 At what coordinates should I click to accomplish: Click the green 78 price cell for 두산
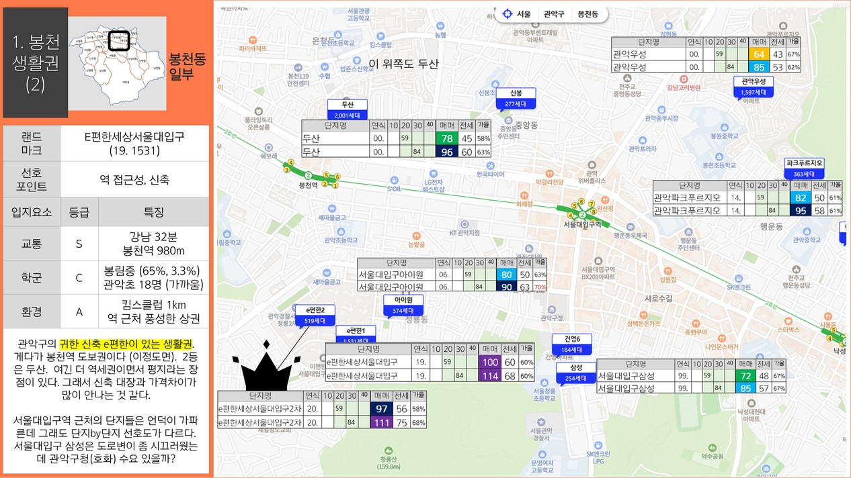447,139
